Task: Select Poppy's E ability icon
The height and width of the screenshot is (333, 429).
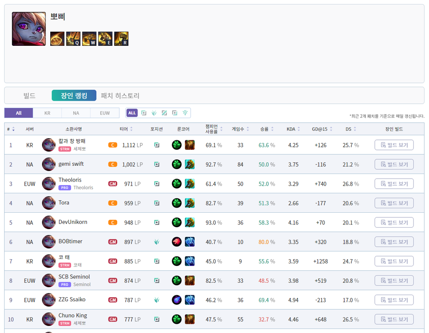Action: 105,39
